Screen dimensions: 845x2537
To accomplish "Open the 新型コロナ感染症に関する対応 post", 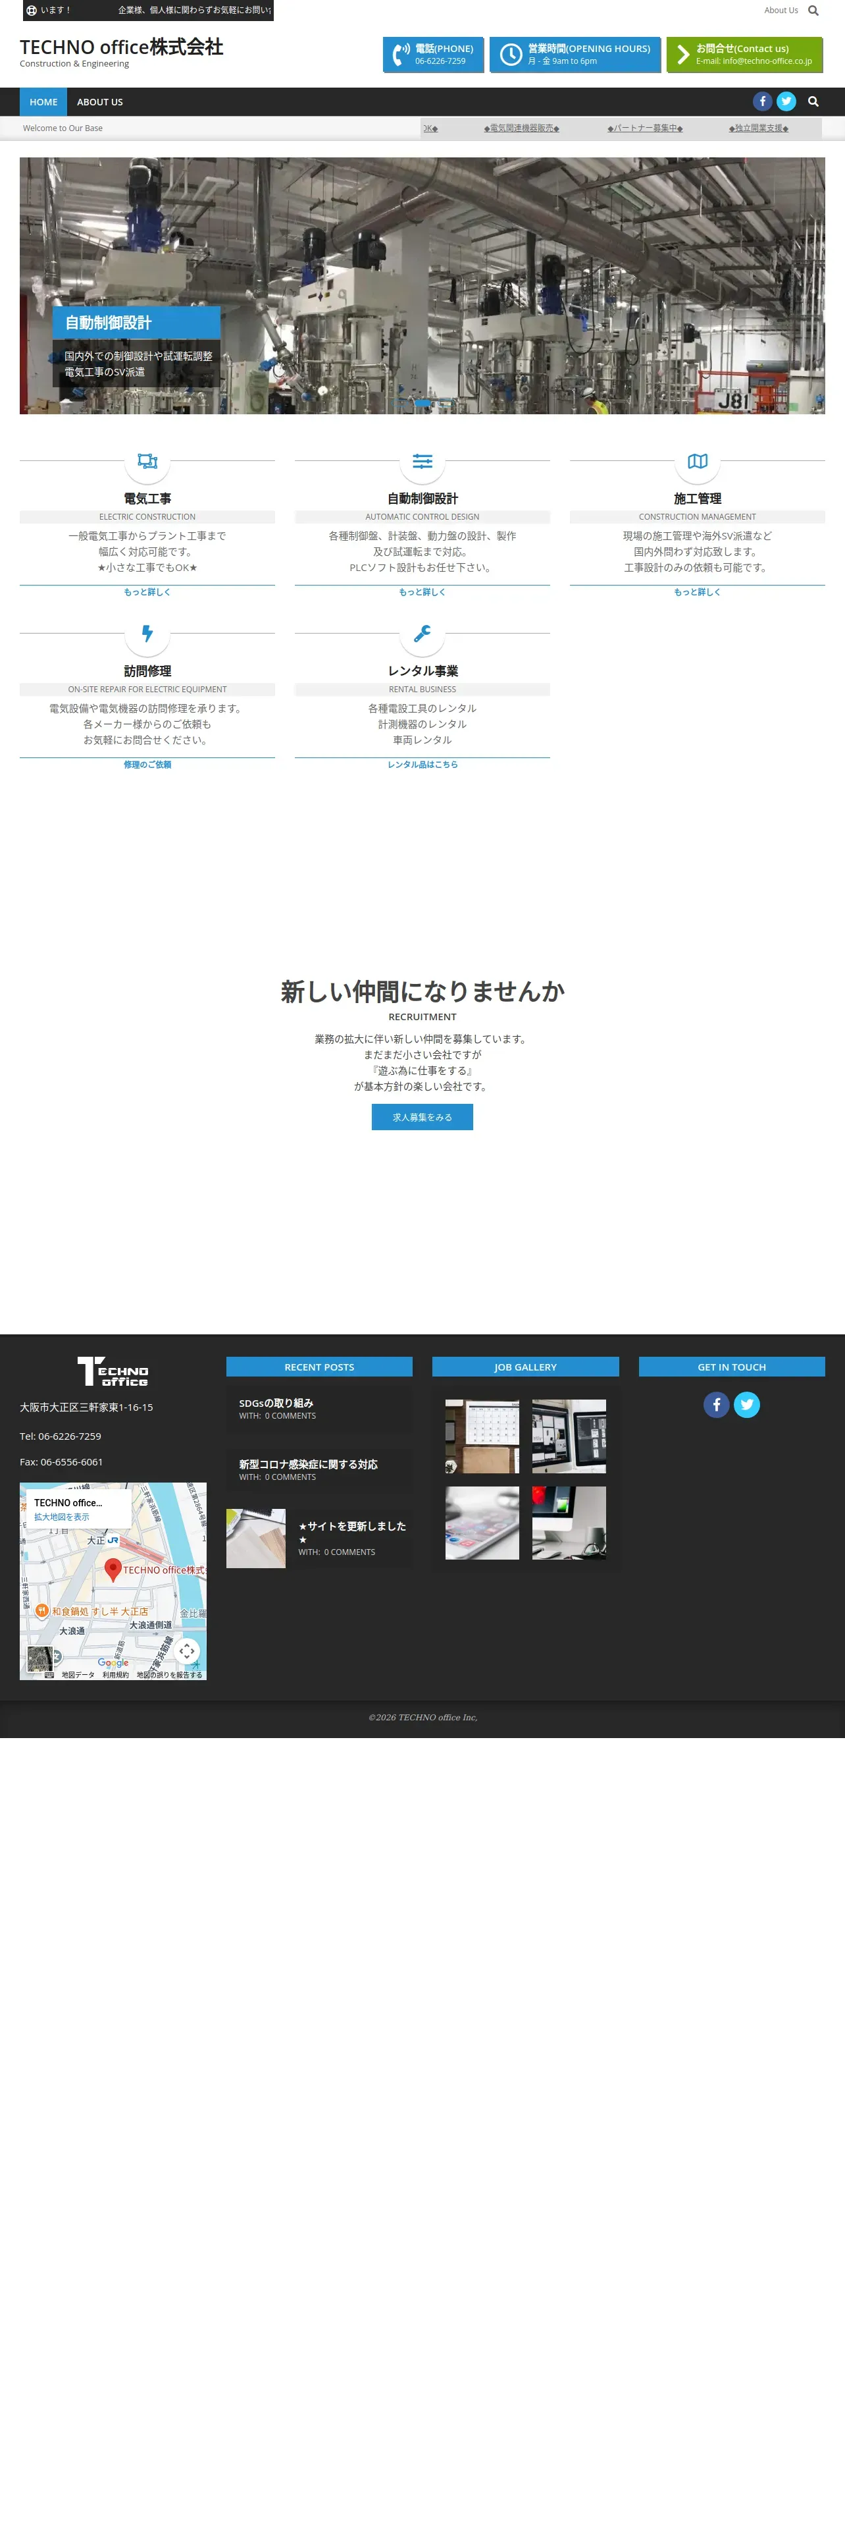I will click(x=308, y=1465).
